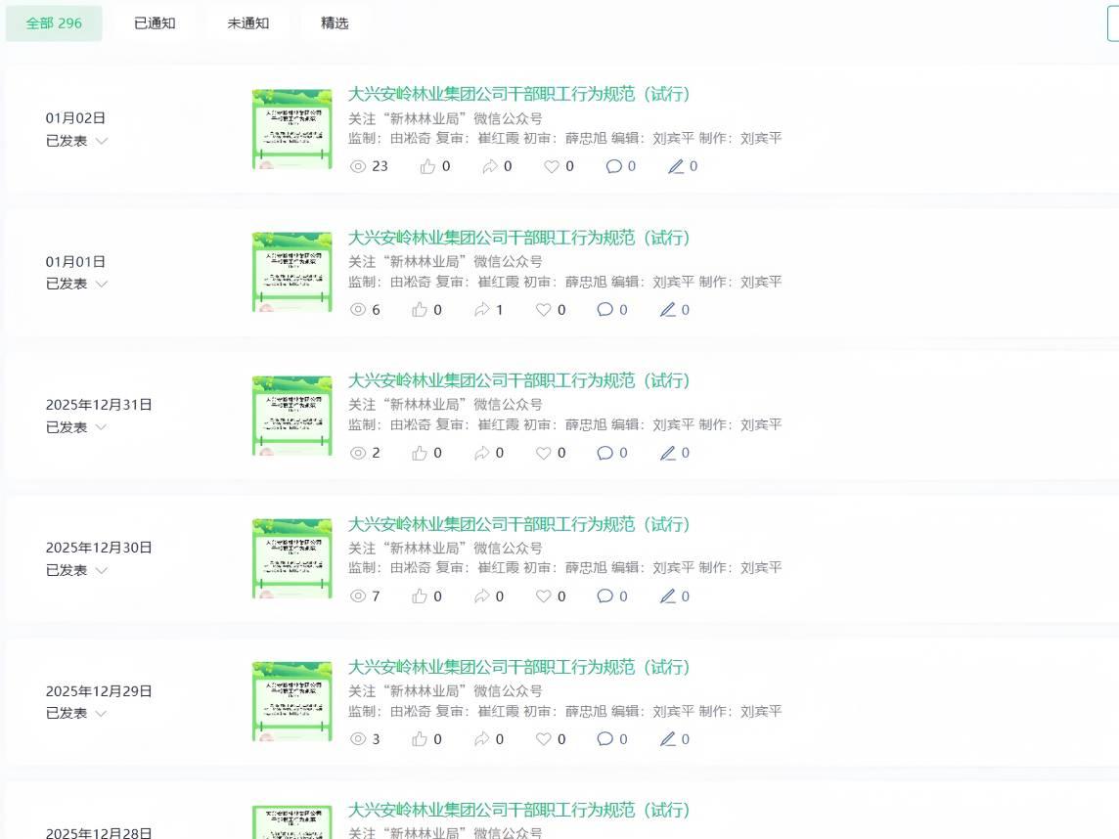This screenshot has height=839, width=1119.
Task: Expand 已发表 status dropdown for 2025年12月31日
Action: click(x=101, y=427)
